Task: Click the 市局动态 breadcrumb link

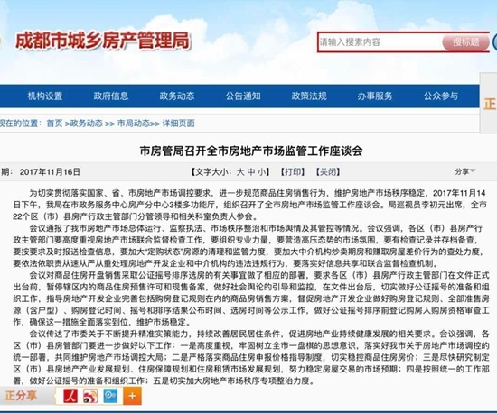Action: pyautogui.click(x=133, y=123)
